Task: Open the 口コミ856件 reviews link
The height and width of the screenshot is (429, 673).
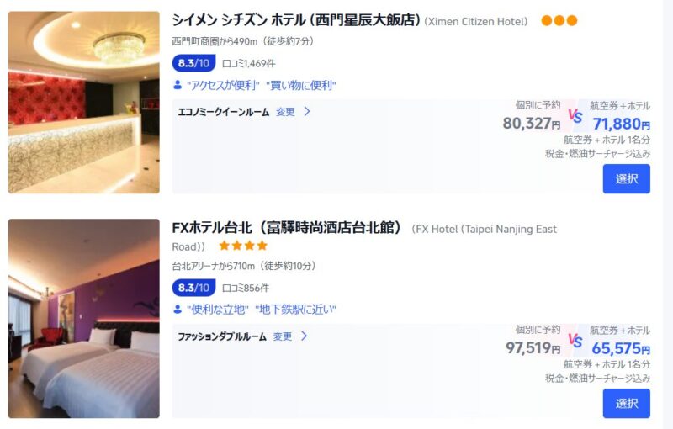Action: (246, 288)
